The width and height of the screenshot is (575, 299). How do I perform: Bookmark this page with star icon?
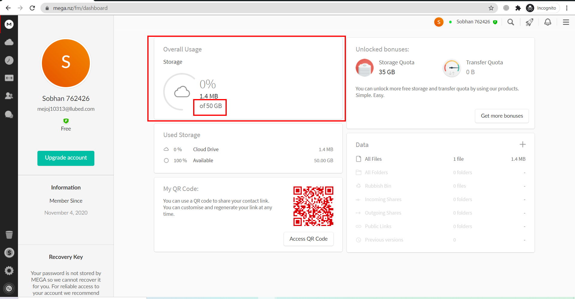coord(491,8)
